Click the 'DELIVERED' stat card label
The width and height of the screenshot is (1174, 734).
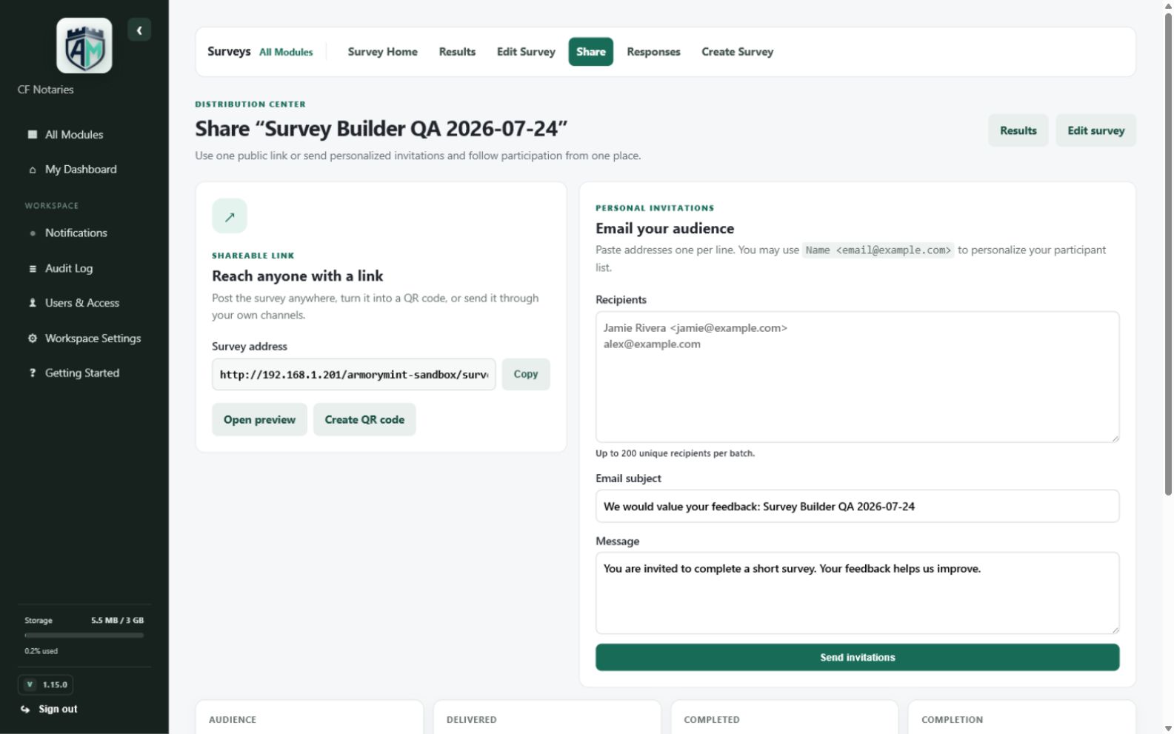tap(471, 720)
